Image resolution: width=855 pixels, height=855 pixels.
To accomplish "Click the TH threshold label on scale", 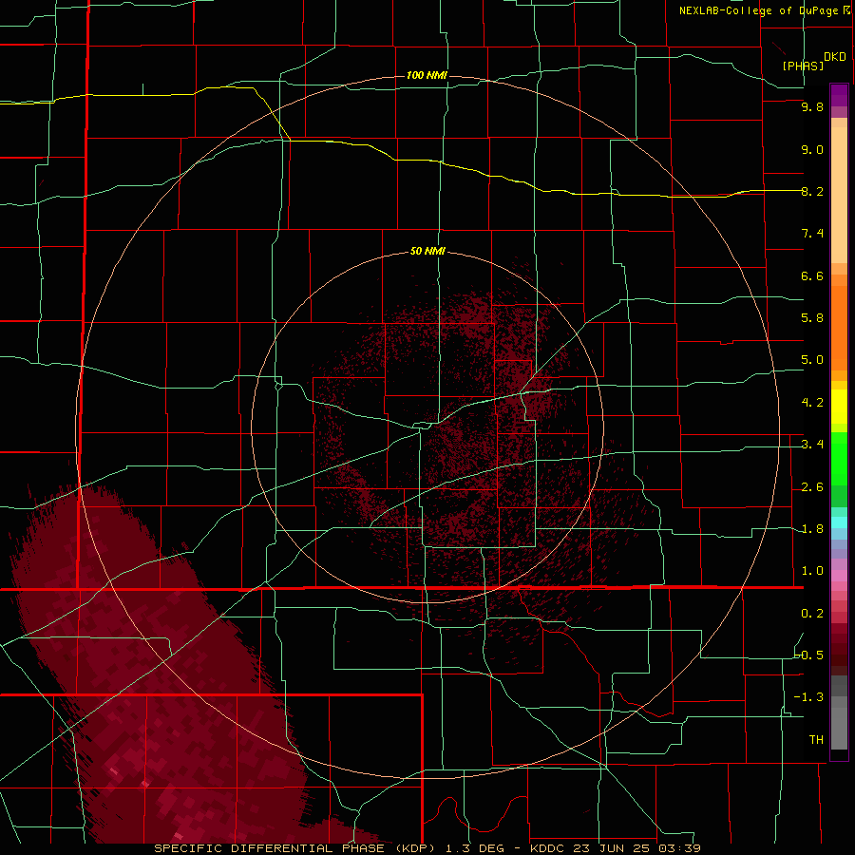I will (816, 740).
